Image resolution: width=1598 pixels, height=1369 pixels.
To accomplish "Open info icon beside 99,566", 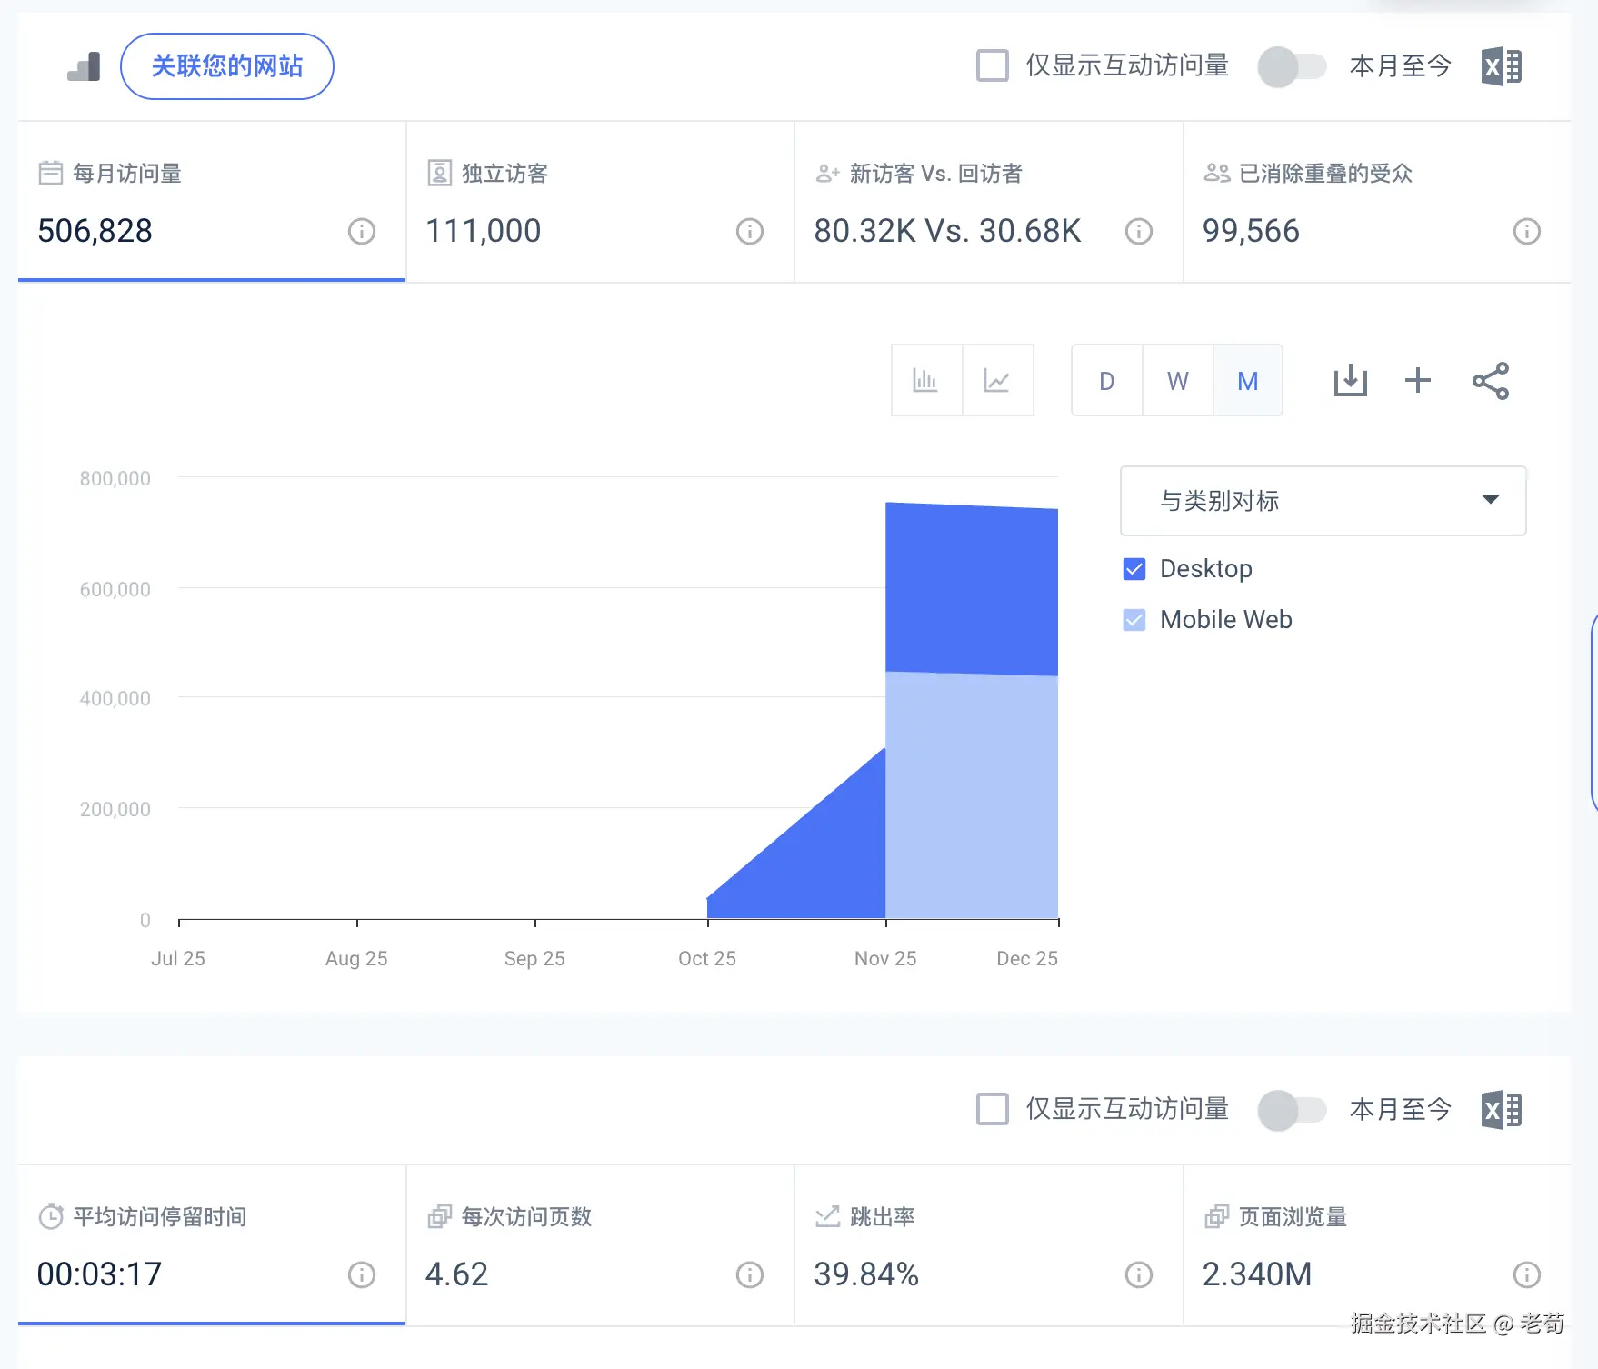I will [x=1527, y=232].
